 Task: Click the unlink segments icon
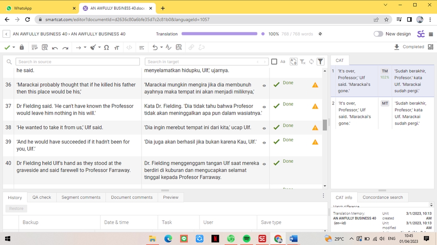click(202, 47)
